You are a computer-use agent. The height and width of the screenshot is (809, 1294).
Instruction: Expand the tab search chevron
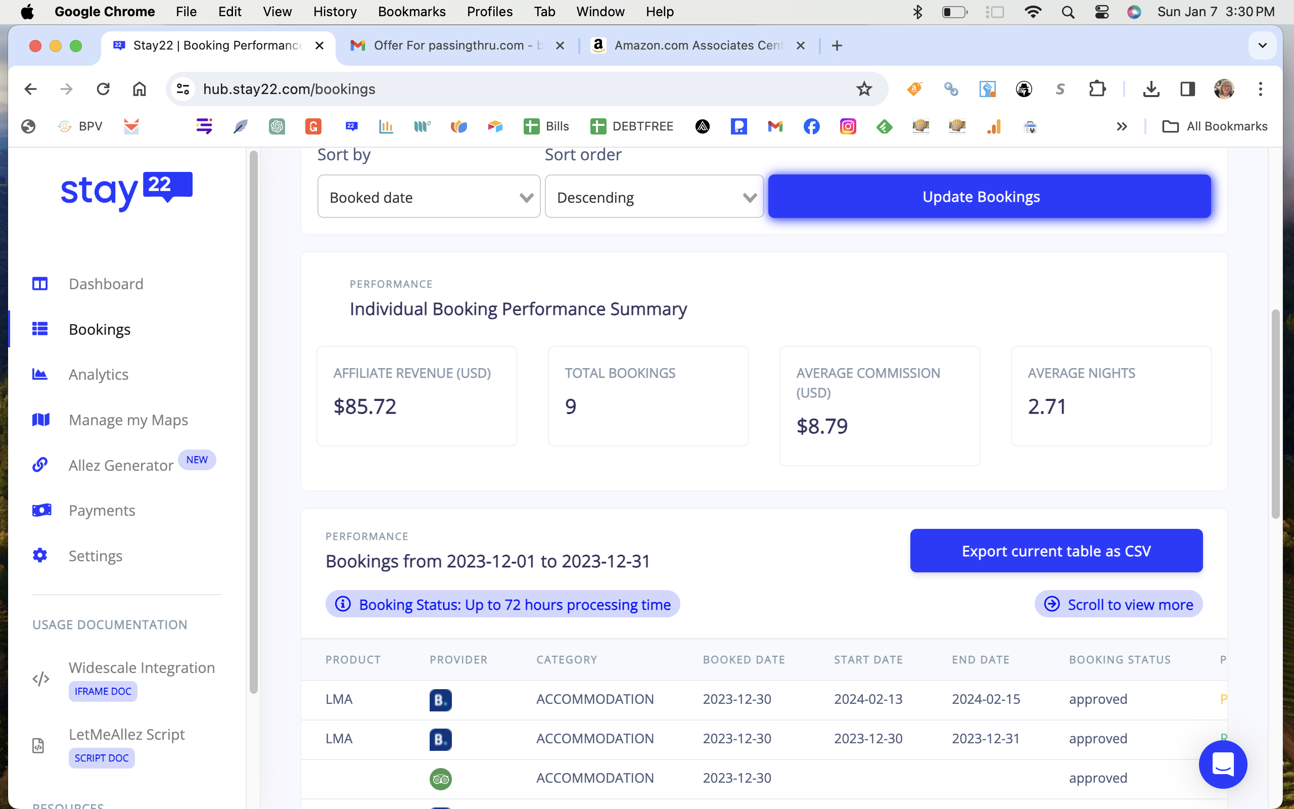1263,46
